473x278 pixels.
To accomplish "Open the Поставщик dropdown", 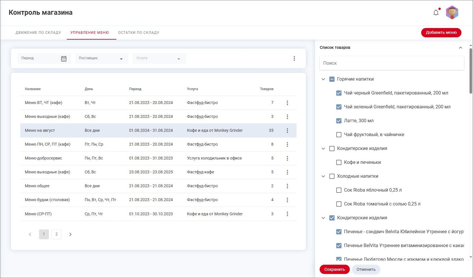I will pyautogui.click(x=102, y=59).
